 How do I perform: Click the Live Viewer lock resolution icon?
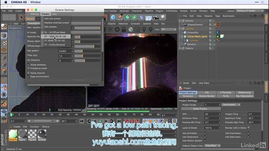pos(124,29)
